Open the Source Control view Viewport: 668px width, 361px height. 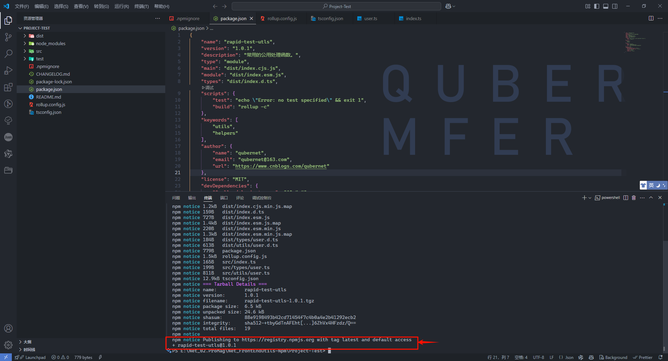click(x=8, y=37)
